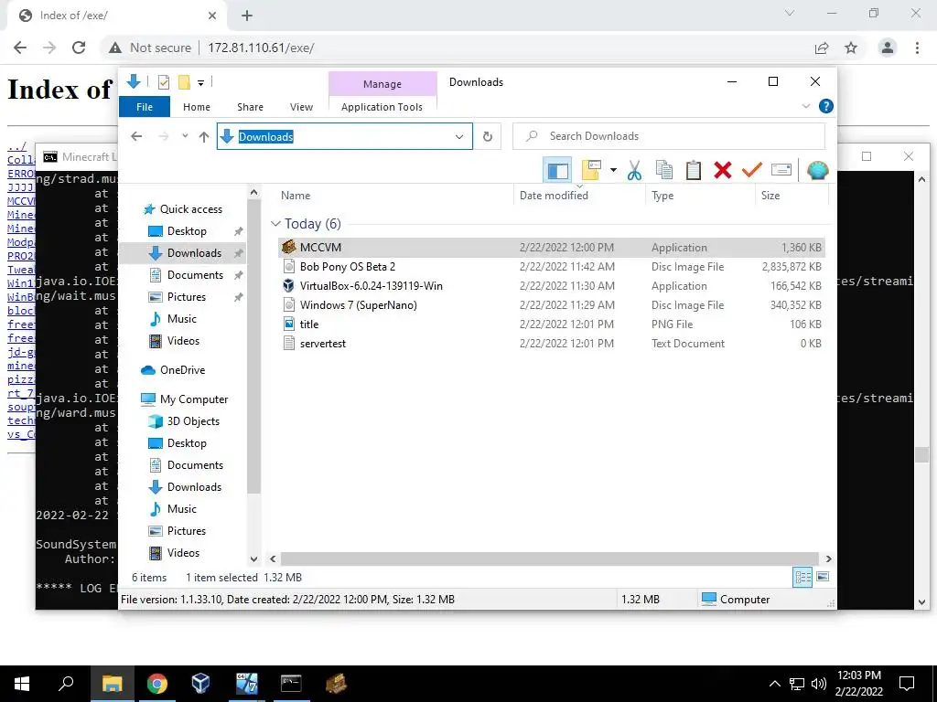Image resolution: width=937 pixels, height=702 pixels.
Task: Click the red X Delete icon
Action: click(723, 171)
